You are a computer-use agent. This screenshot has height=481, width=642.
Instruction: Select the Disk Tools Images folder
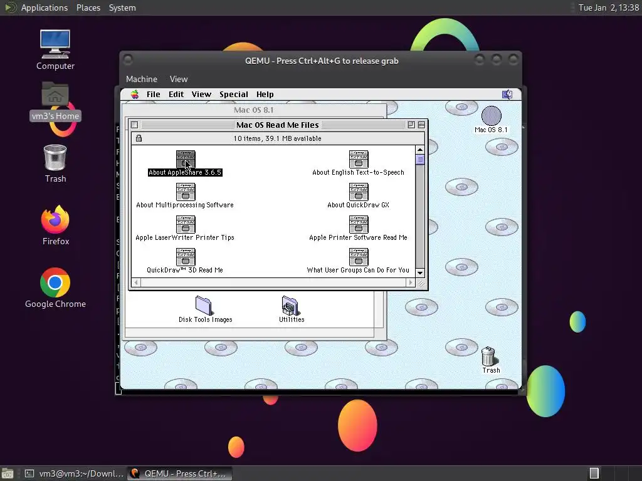[x=204, y=306]
